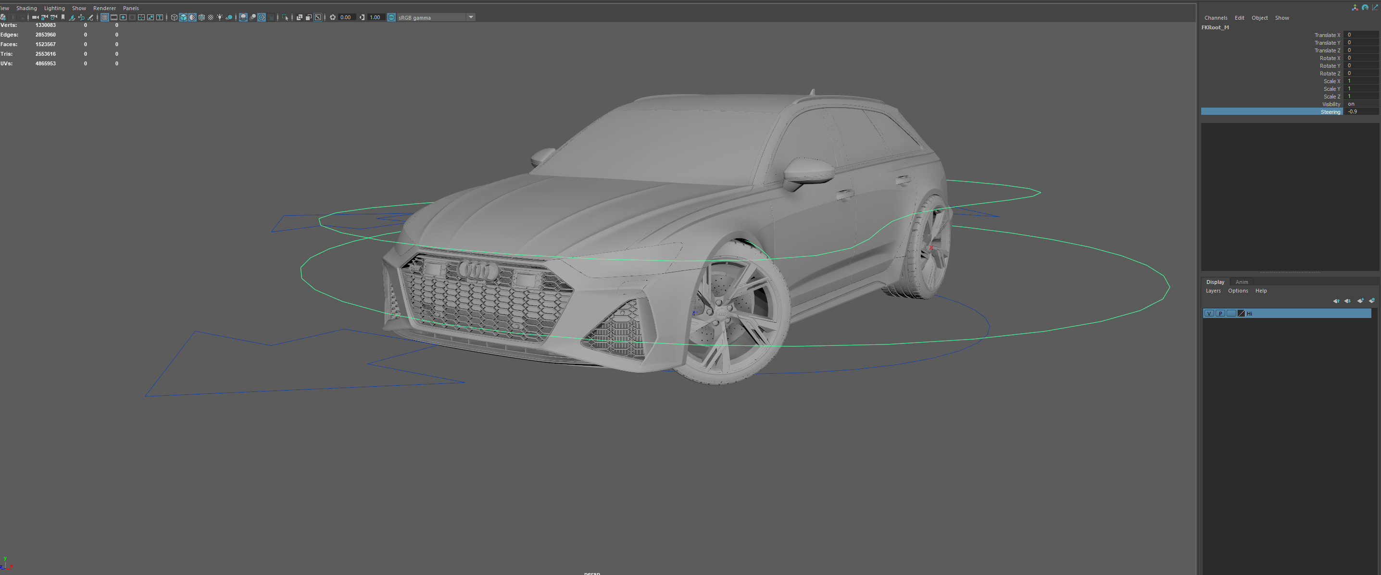Click the Steering value -0.9
The height and width of the screenshot is (575, 1381).
coord(1362,111)
